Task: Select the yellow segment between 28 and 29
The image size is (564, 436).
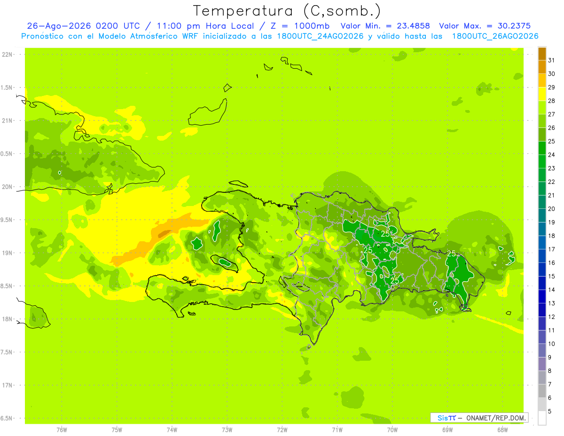Action: tap(542, 94)
